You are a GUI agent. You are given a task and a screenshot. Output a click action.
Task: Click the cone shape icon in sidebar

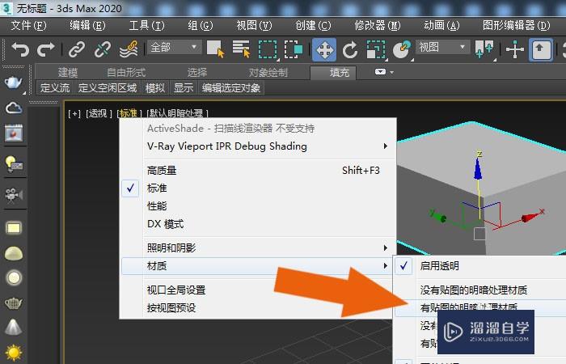click(x=14, y=327)
